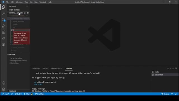This screenshot has height=101, width=179.
Task: Open Source Control view with badge
Action: (4, 20)
